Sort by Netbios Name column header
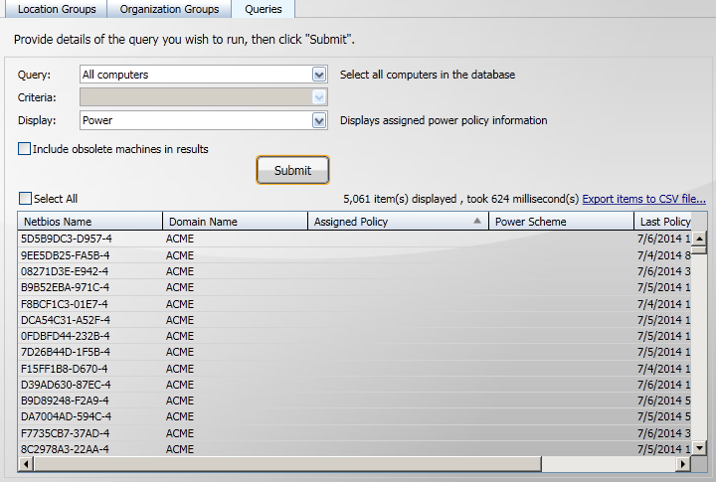The image size is (716, 482). 88,222
